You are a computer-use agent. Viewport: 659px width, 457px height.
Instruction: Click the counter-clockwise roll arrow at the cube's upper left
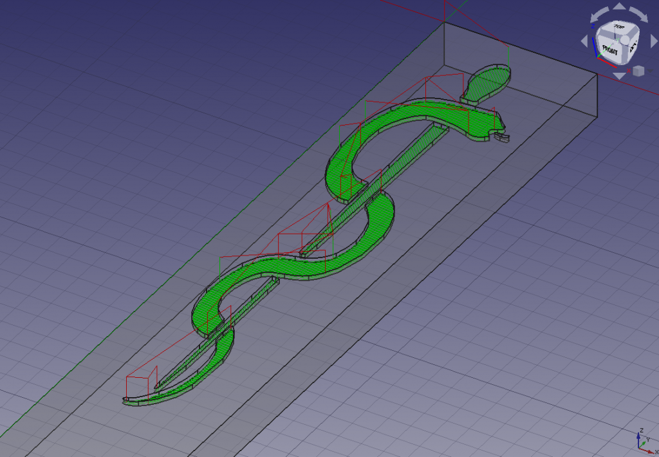599,15
